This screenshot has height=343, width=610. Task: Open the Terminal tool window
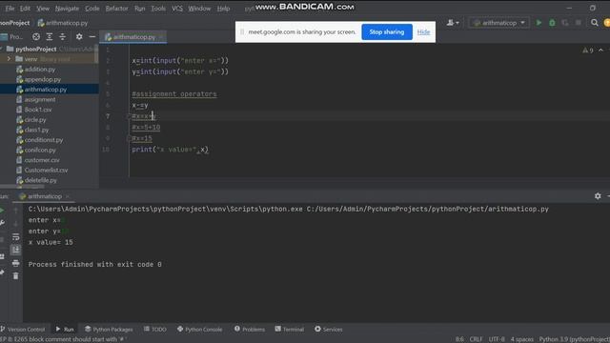coord(290,330)
